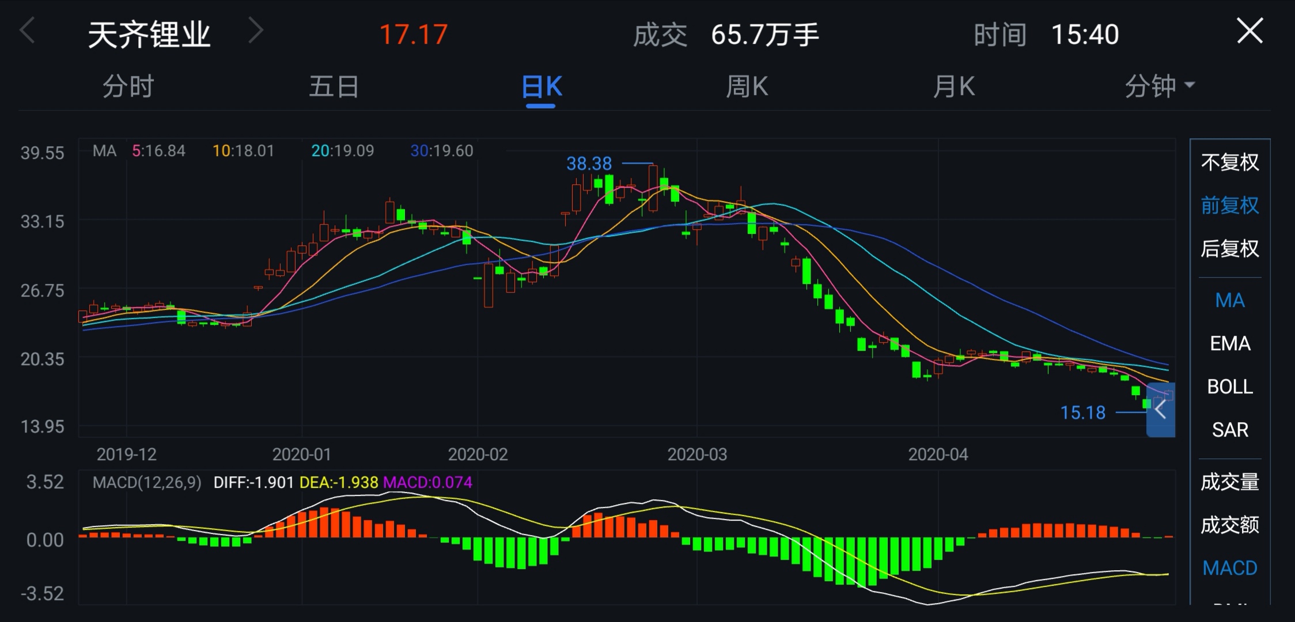Close the full-screen chart view
The height and width of the screenshot is (622, 1295).
pos(1249,31)
